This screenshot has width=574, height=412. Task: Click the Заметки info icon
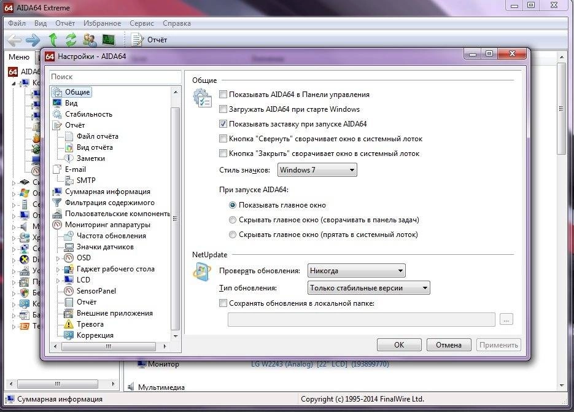(69, 158)
